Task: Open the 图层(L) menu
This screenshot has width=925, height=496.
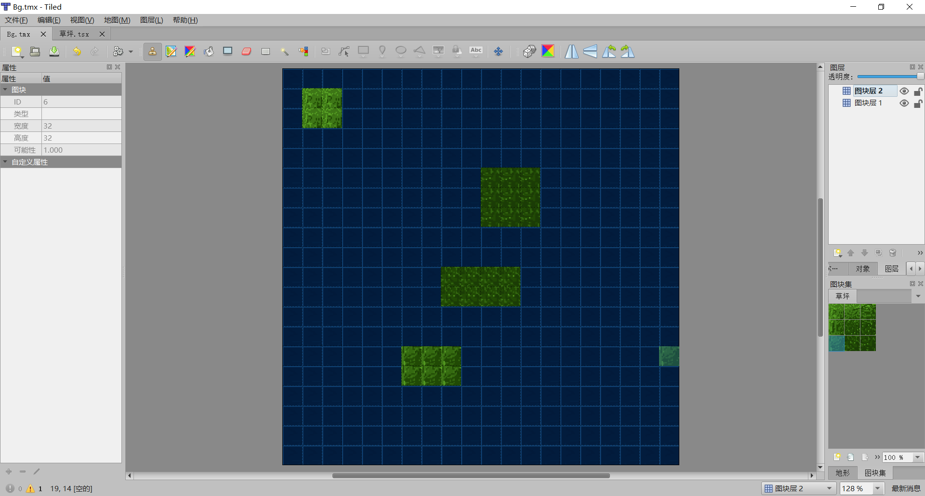Action: point(151,20)
